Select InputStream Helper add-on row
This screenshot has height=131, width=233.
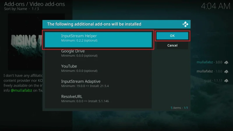[x=98, y=40]
